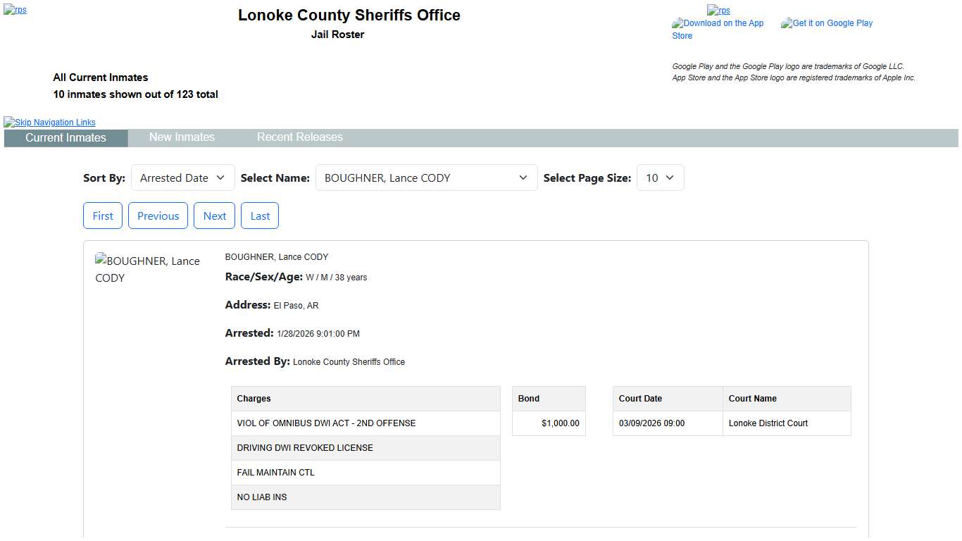Click the BOUGHNER, Lance CODY inmate photo
962x541 pixels.
pos(148,269)
